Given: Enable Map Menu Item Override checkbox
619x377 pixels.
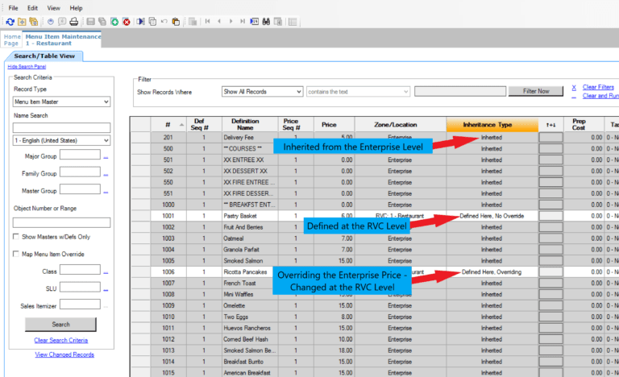Looking at the screenshot, I should click(x=16, y=254).
